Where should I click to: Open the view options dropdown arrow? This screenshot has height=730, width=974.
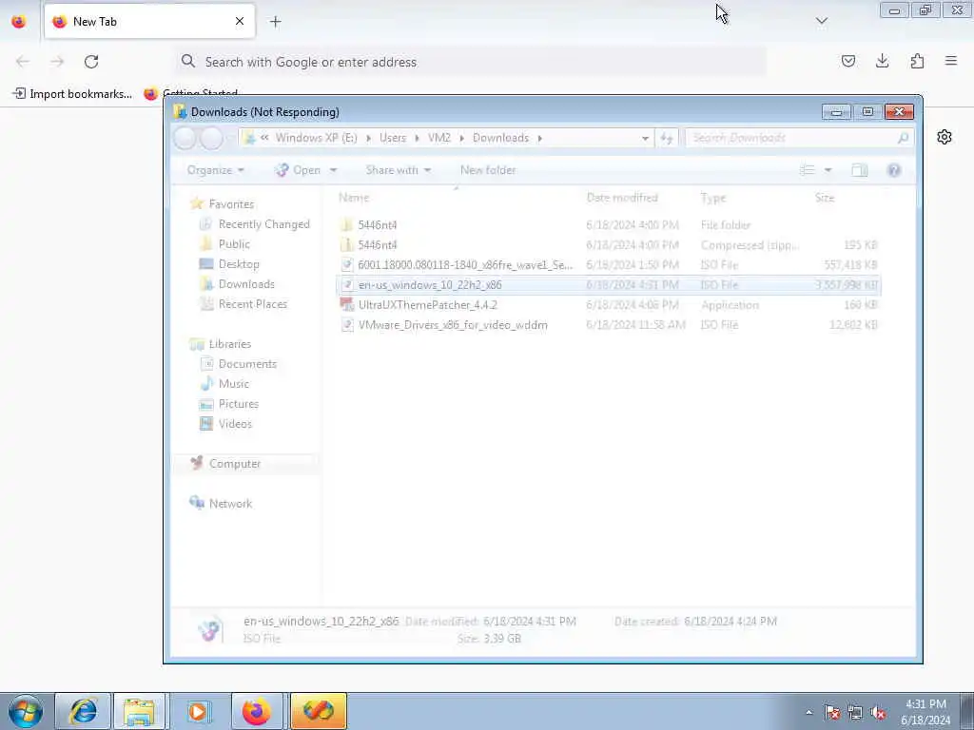(x=828, y=170)
